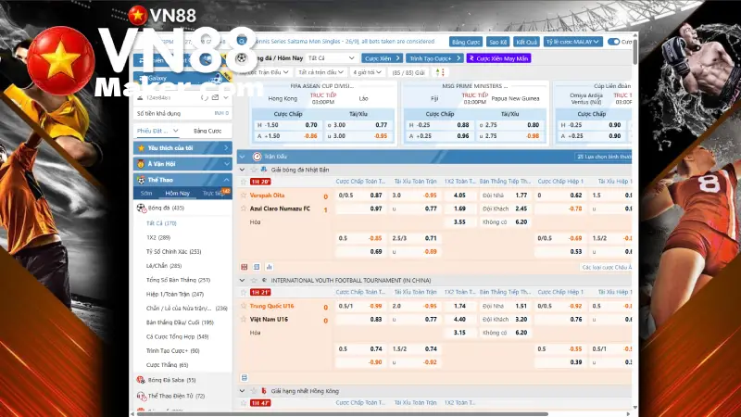Image resolution: width=741 pixels, height=417 pixels.
Task: Star the Giải bóng đá Nhật Bản league
Action: 254,170
